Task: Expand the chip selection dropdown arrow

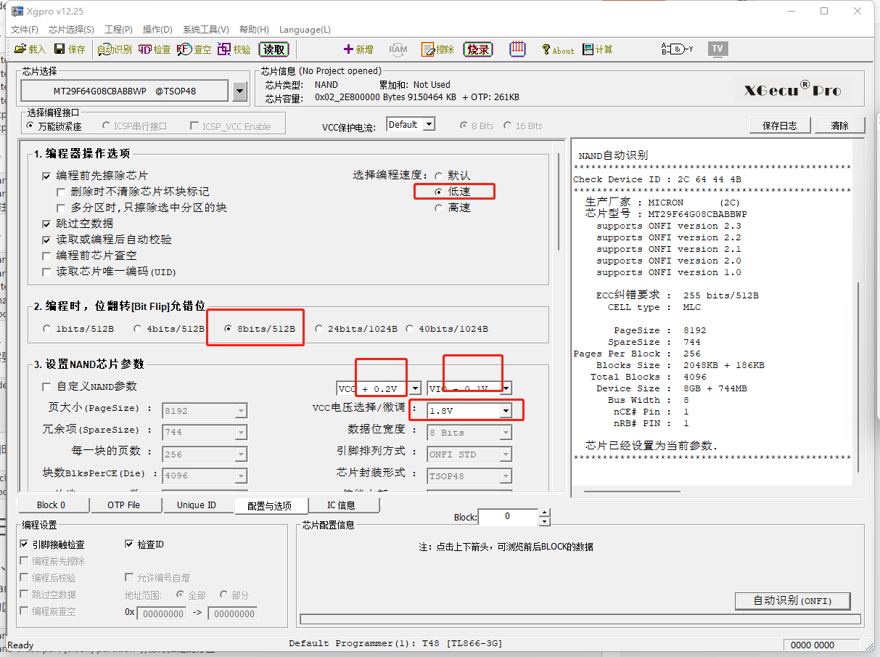Action: pyautogui.click(x=240, y=91)
